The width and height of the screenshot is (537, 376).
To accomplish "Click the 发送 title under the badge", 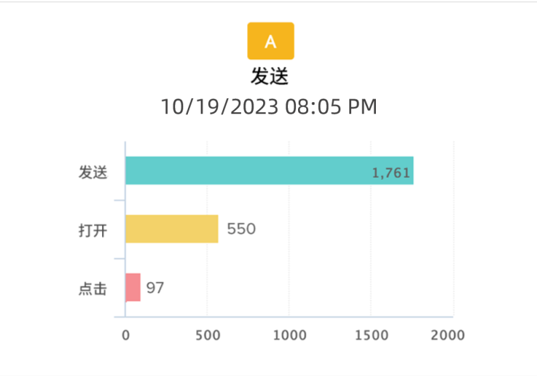I will (x=270, y=77).
